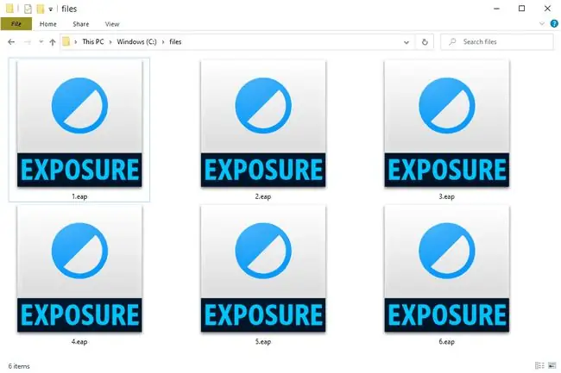Click the 6.eap file name label

click(446, 342)
